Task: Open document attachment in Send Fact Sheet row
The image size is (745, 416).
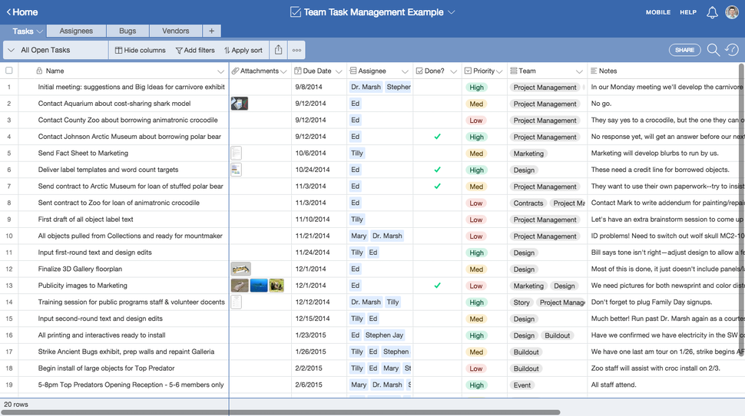Action: click(x=236, y=153)
